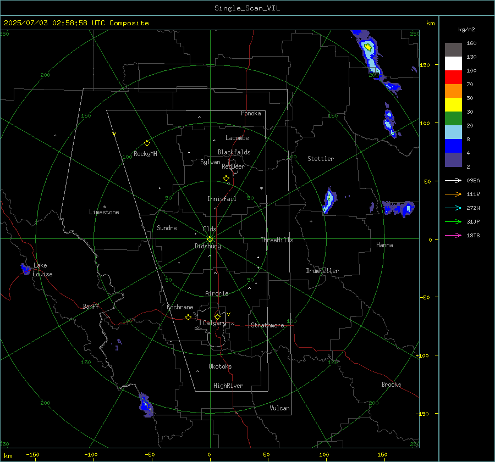Click the Banff town label
Image resolution: width=495 pixels, height=462 pixels.
pyautogui.click(x=91, y=307)
